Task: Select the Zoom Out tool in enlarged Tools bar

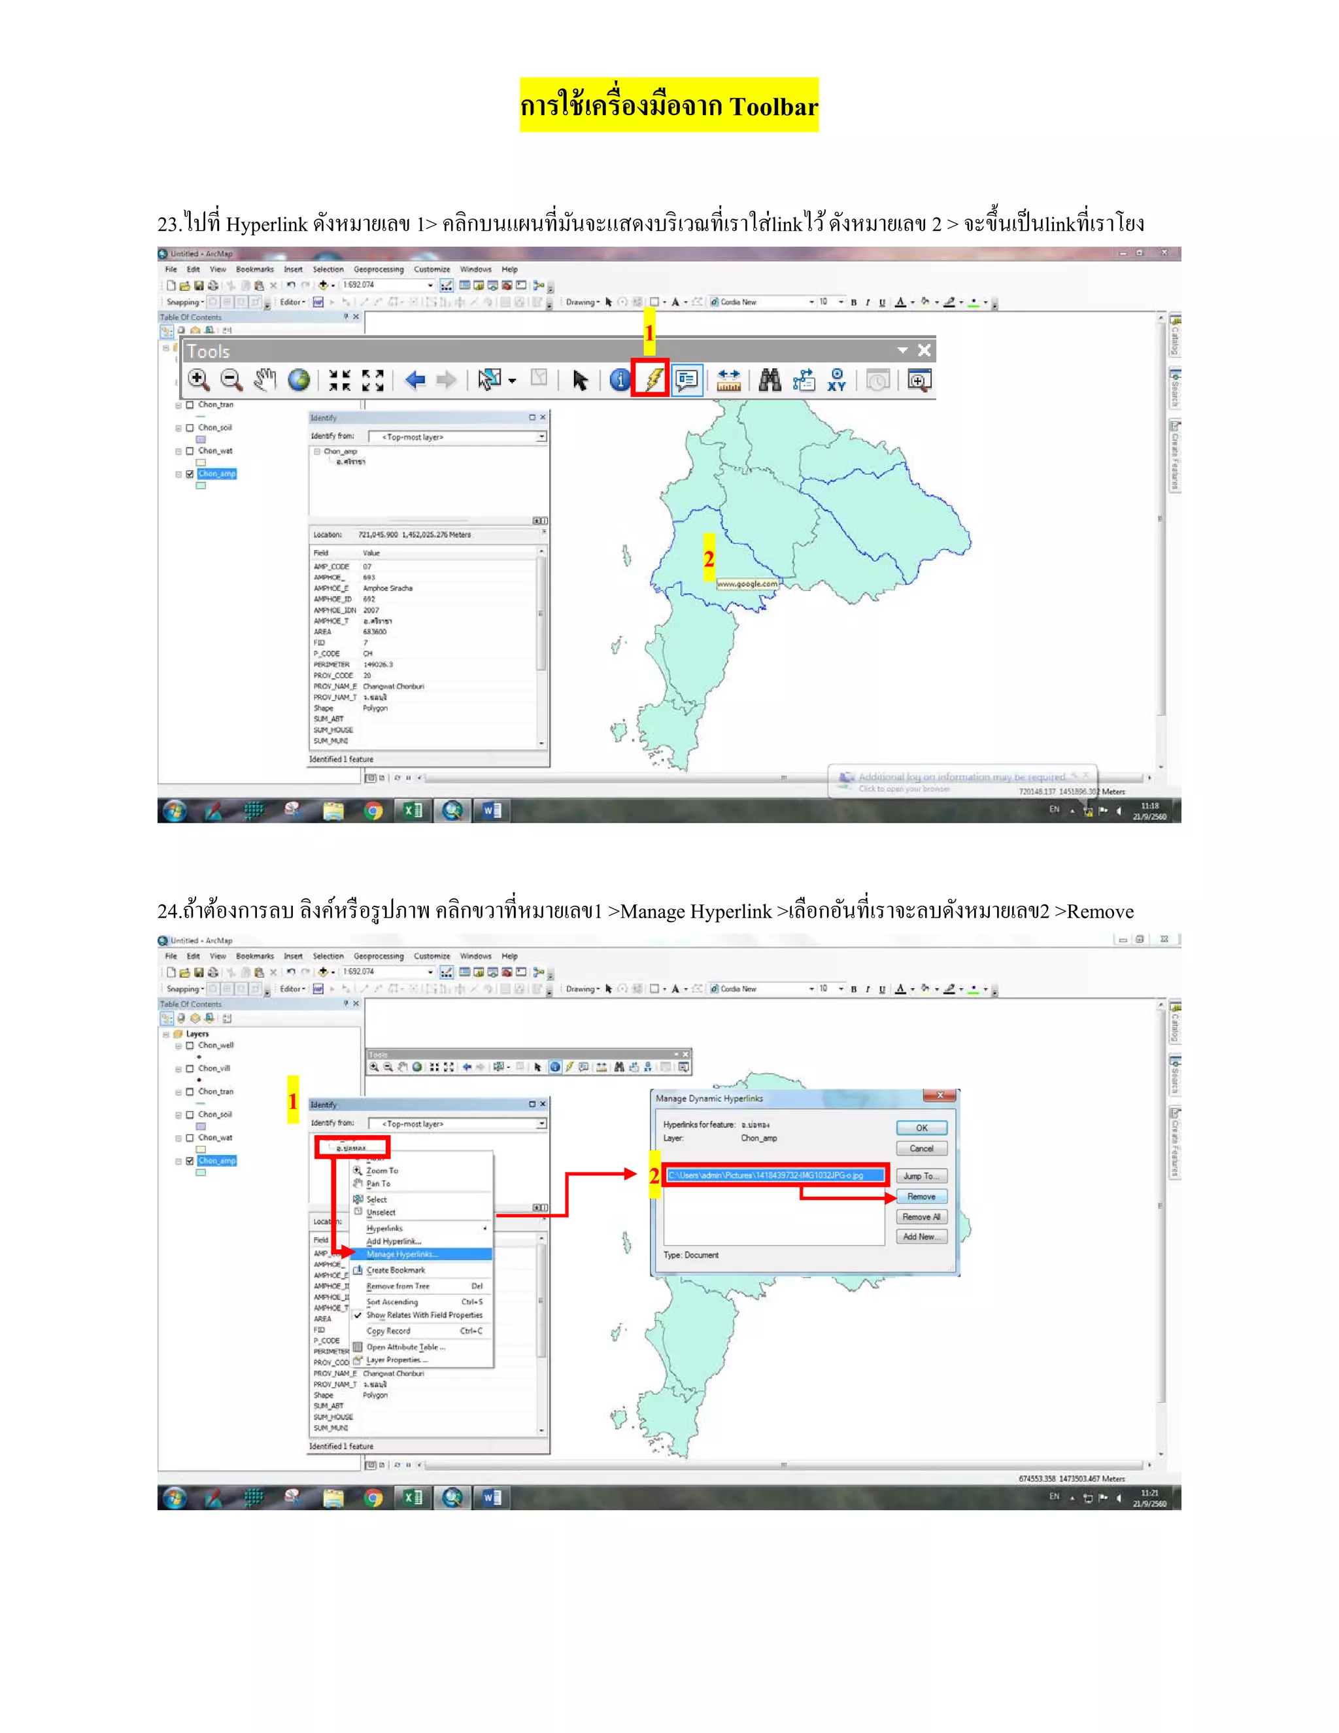Action: pyautogui.click(x=231, y=380)
